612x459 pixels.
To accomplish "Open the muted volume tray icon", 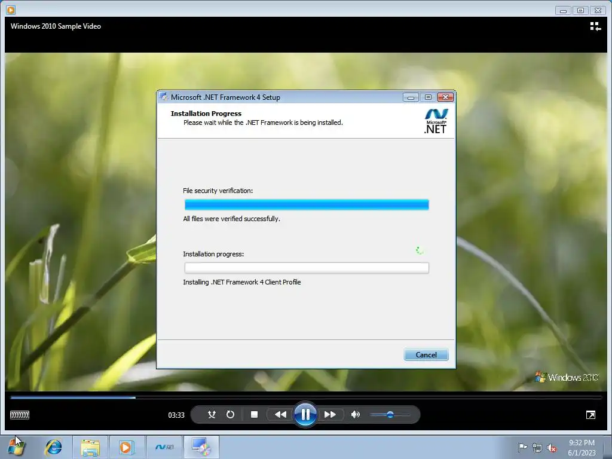I will pyautogui.click(x=552, y=448).
